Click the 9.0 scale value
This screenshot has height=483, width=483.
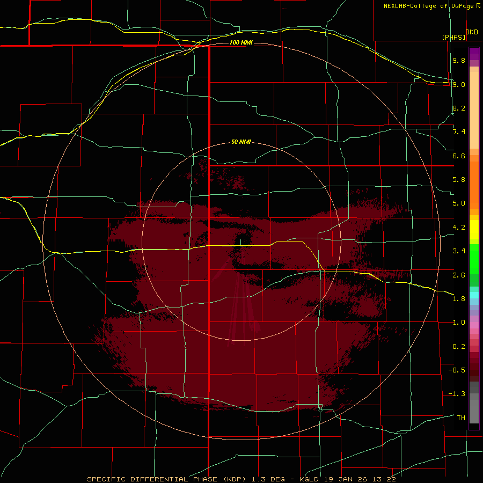pos(459,84)
